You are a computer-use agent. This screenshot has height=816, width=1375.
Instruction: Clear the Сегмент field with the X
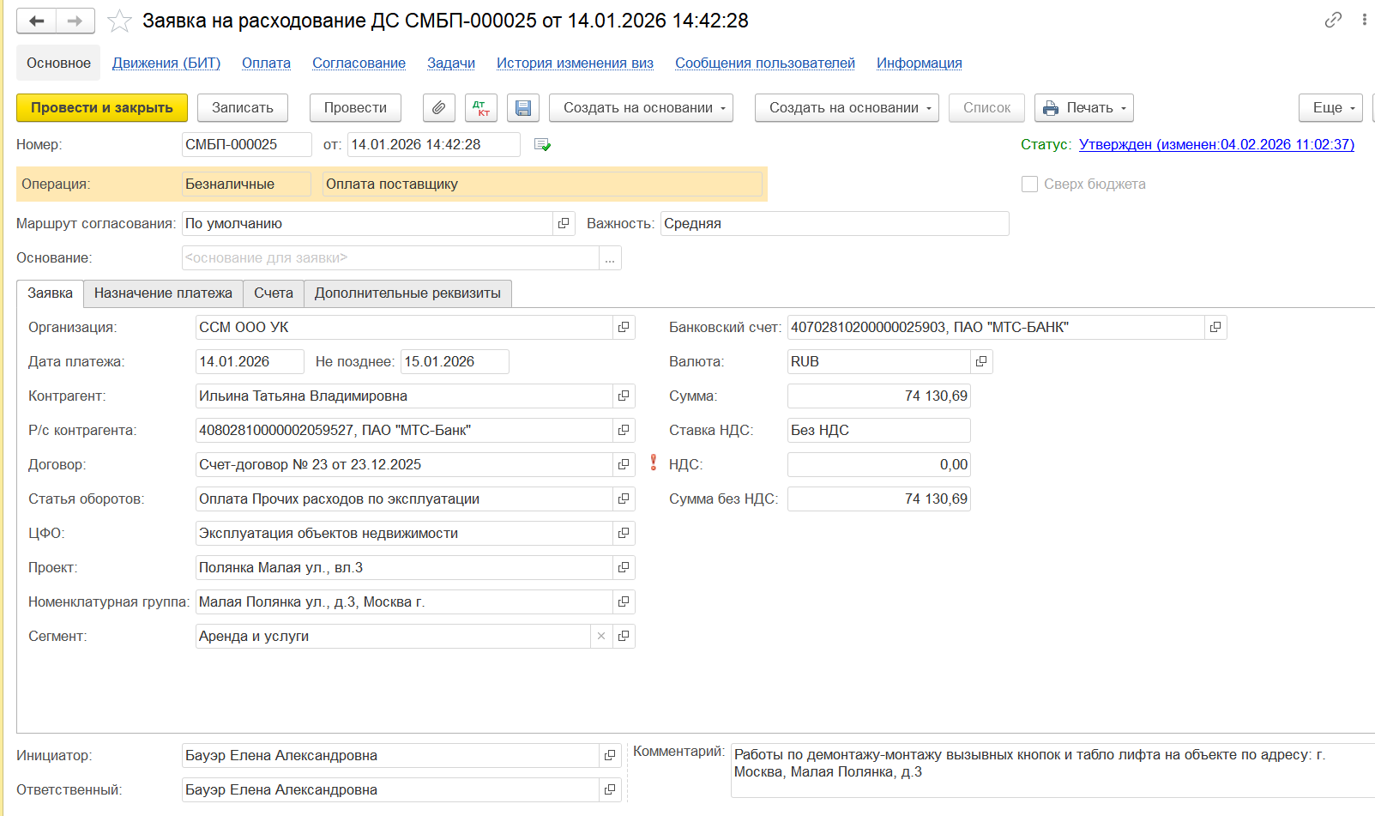601,637
